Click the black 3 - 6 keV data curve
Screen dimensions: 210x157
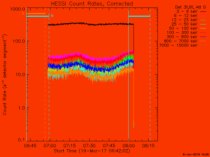click(91, 25)
